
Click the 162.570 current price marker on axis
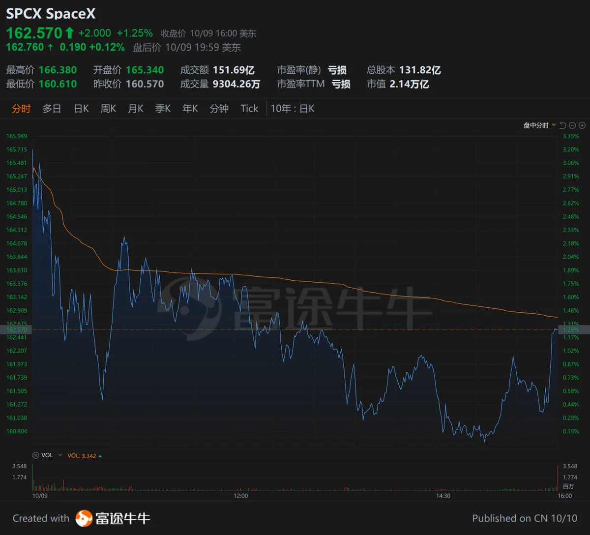[x=16, y=330]
